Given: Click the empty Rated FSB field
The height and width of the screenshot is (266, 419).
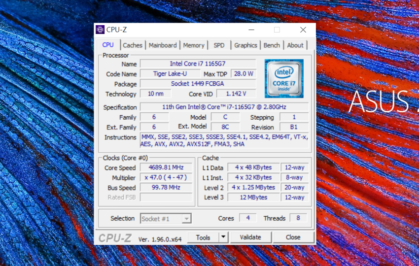Looking at the screenshot, I should [x=166, y=198].
